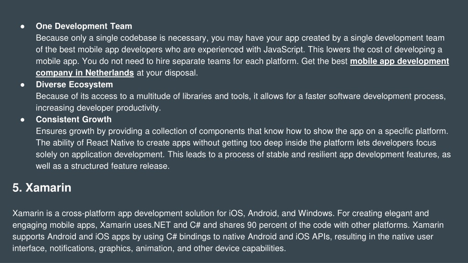
Task: Select the '5. Xamarin' section title
Action: click(x=42, y=188)
